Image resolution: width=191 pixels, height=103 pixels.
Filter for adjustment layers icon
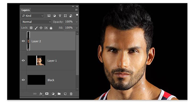click(54, 16)
